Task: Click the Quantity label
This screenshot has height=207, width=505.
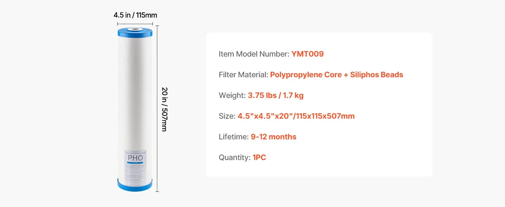Action: pyautogui.click(x=235, y=158)
